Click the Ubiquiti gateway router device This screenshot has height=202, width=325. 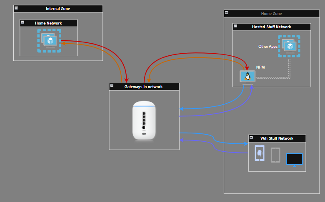(x=144, y=121)
